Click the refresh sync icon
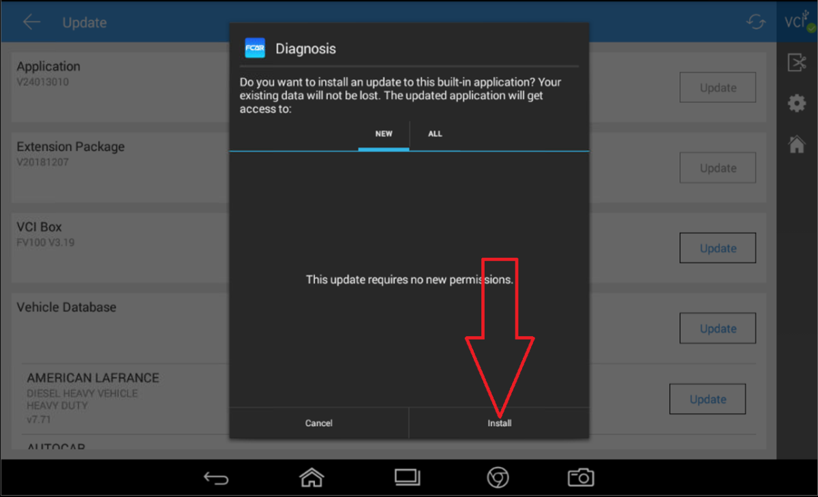 point(755,22)
